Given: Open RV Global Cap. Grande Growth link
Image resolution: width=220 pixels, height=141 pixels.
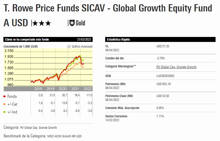Looking at the screenshot, I should coord(176,67).
